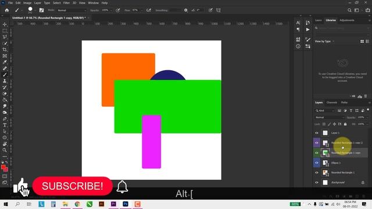Toggle airbrush build-up effects
The width and height of the screenshot is (372, 209).
click(x=149, y=10)
